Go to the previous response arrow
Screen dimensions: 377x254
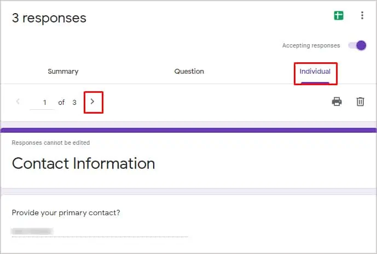(x=18, y=102)
